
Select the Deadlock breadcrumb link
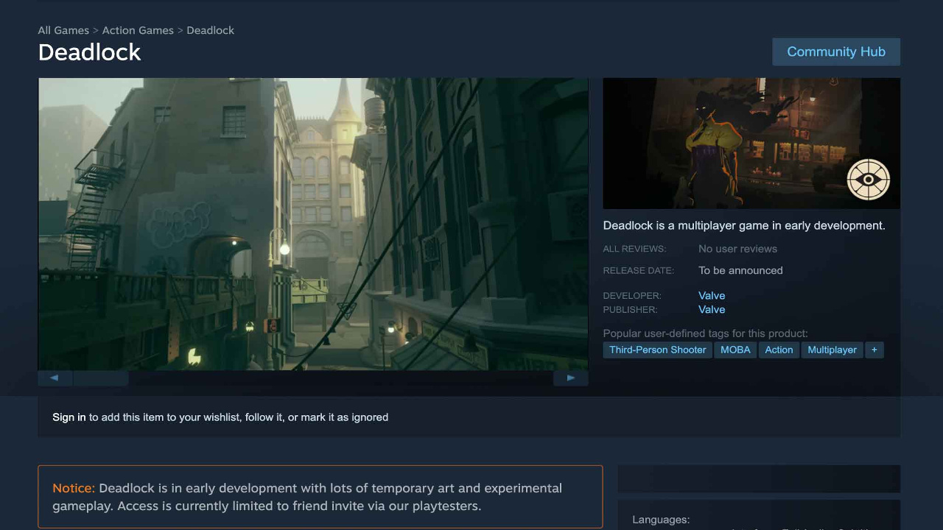point(210,30)
